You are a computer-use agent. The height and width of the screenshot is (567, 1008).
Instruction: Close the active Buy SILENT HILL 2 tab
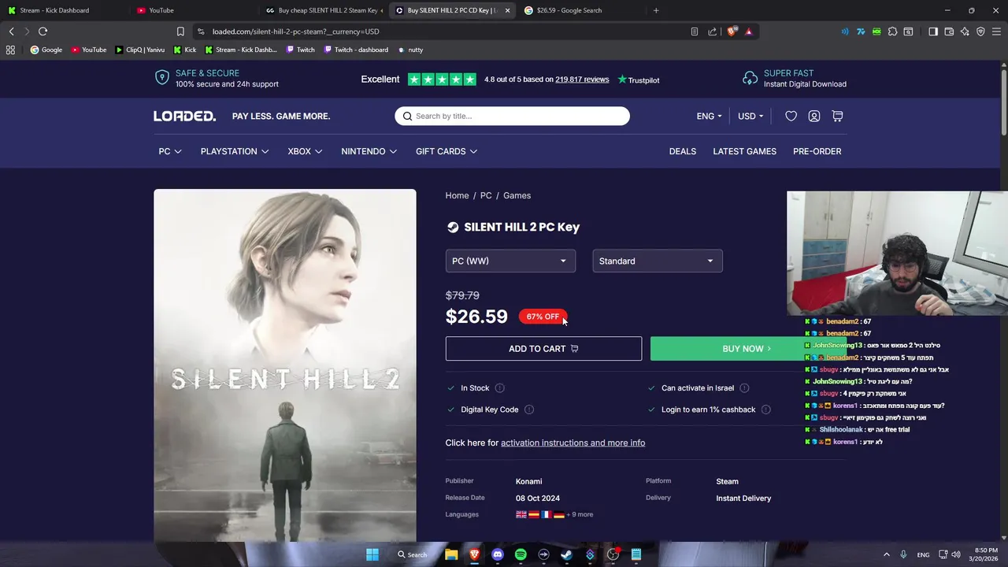point(507,10)
